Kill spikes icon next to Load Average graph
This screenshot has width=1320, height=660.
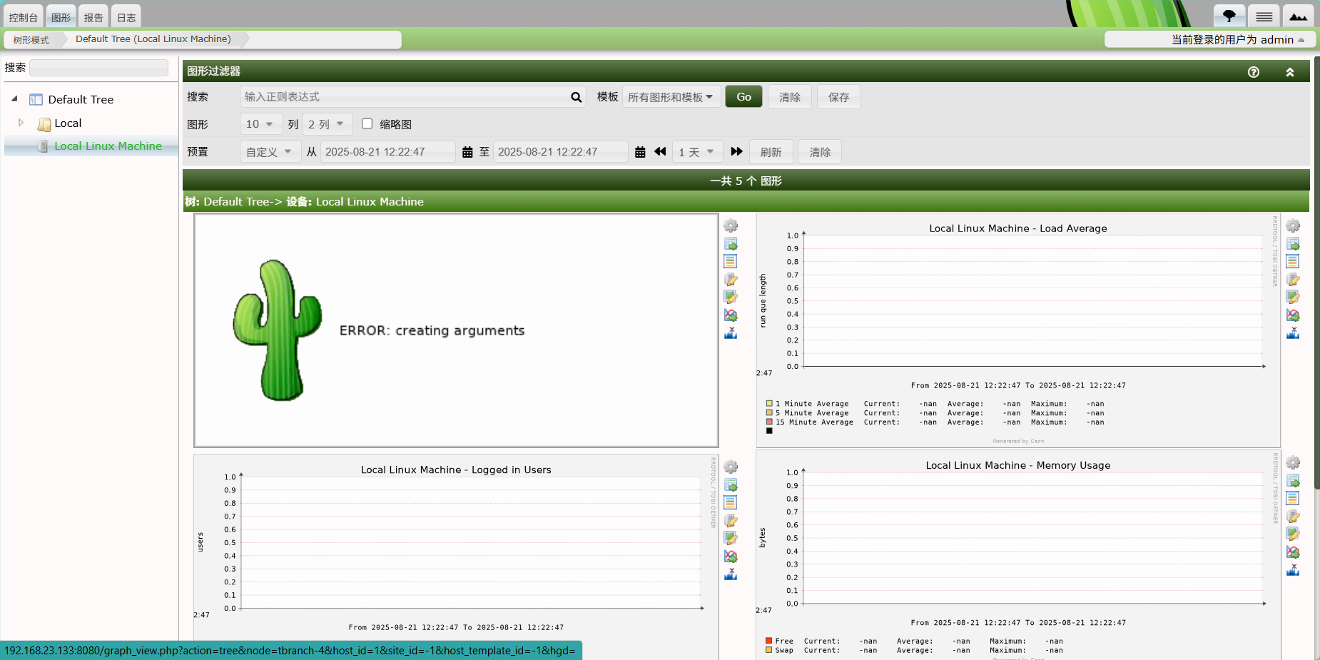point(1293,332)
